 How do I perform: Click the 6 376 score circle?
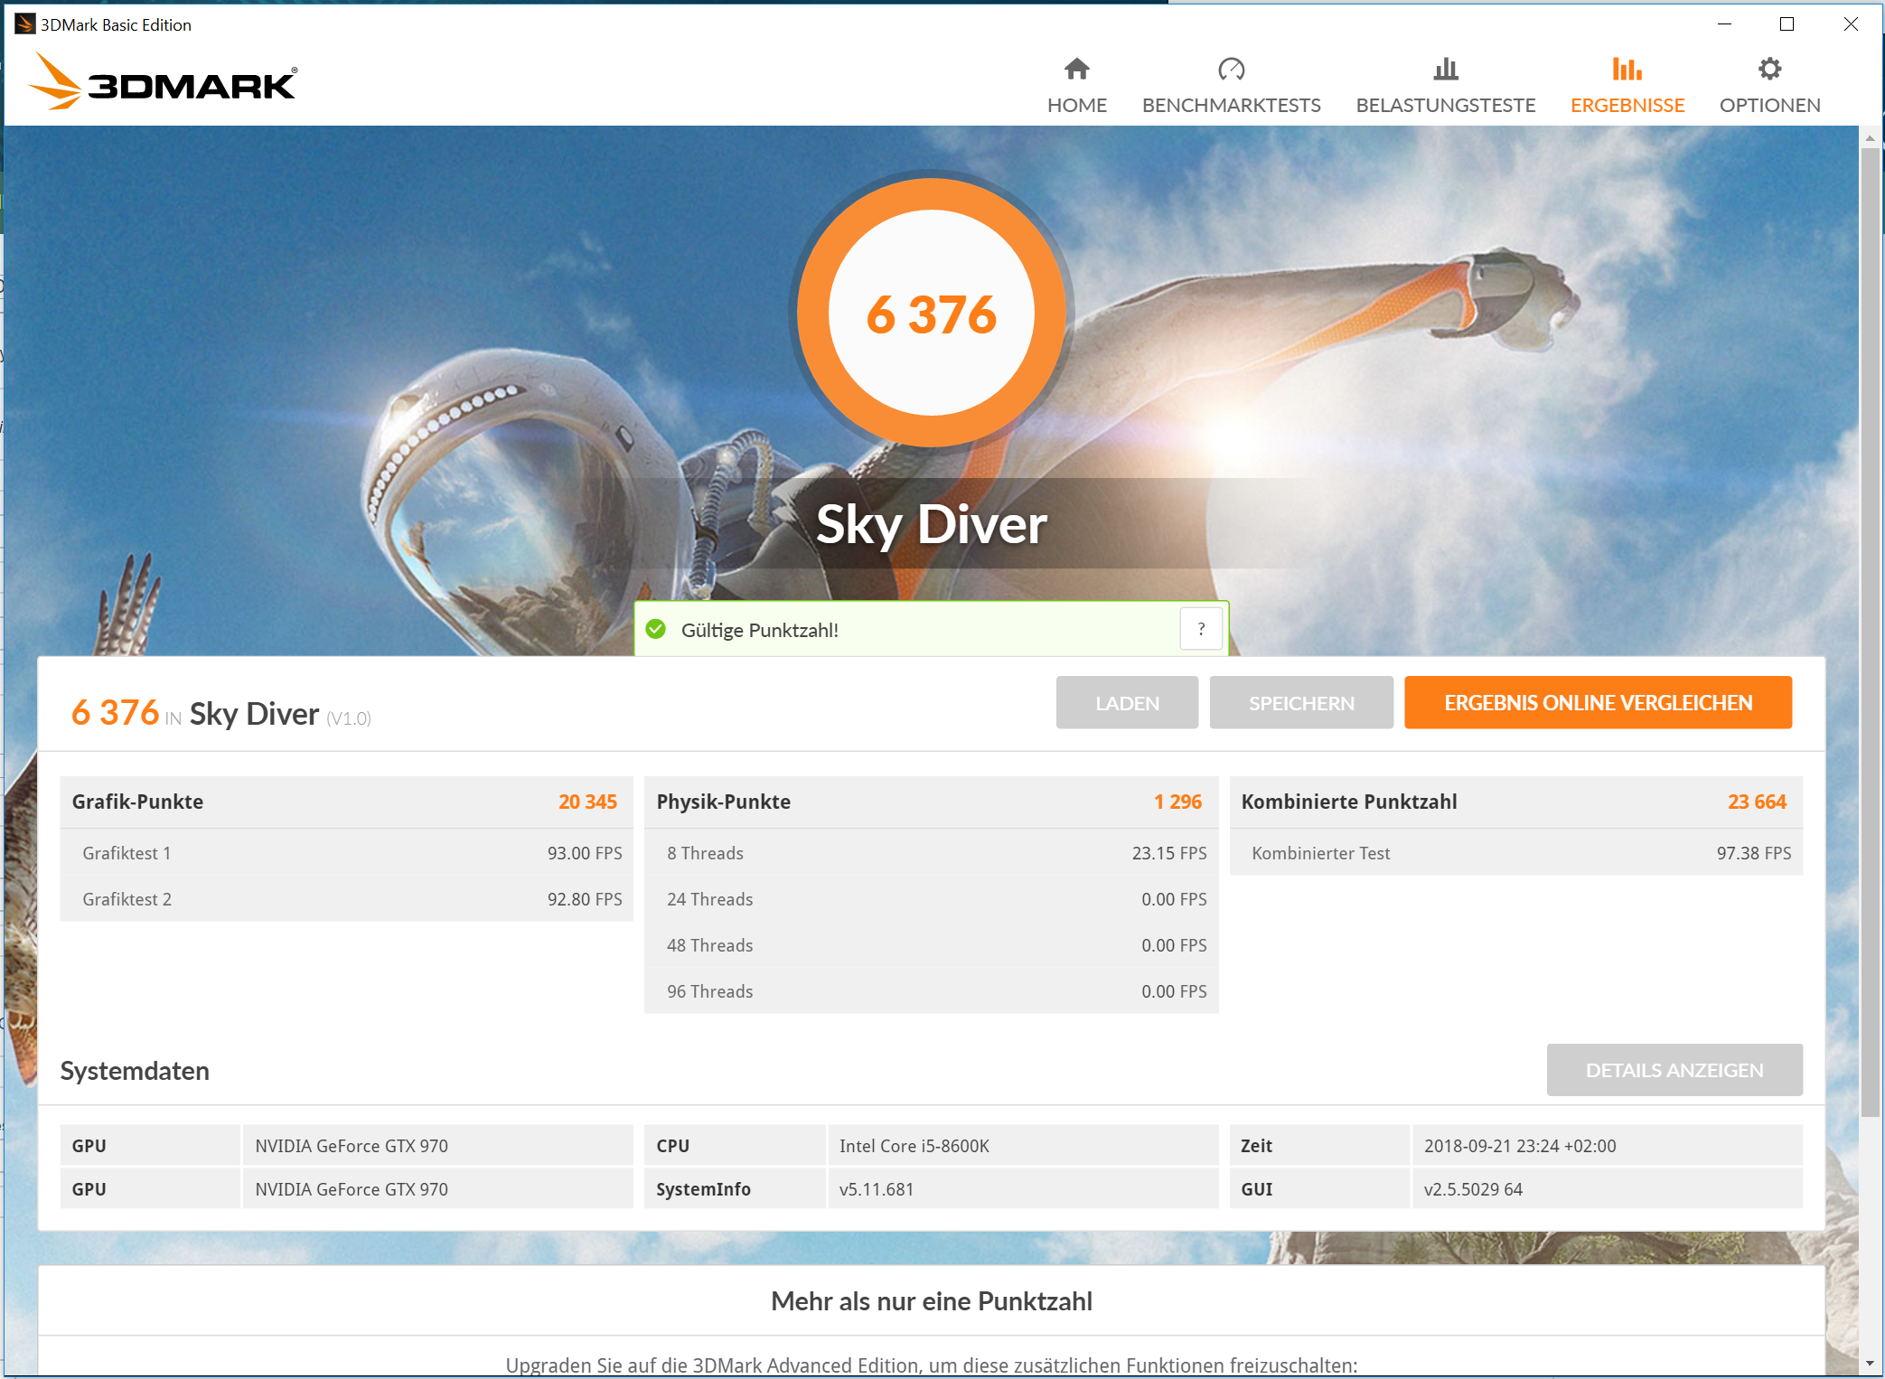click(x=931, y=313)
